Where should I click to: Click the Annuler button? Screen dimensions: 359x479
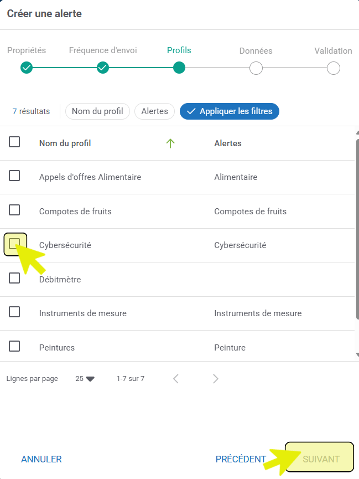41,459
